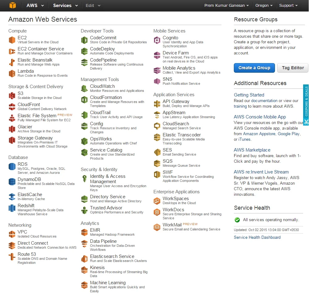Open the Support dropdown menu
This screenshot has width=309, height=296.
pyautogui.click(x=288, y=6)
